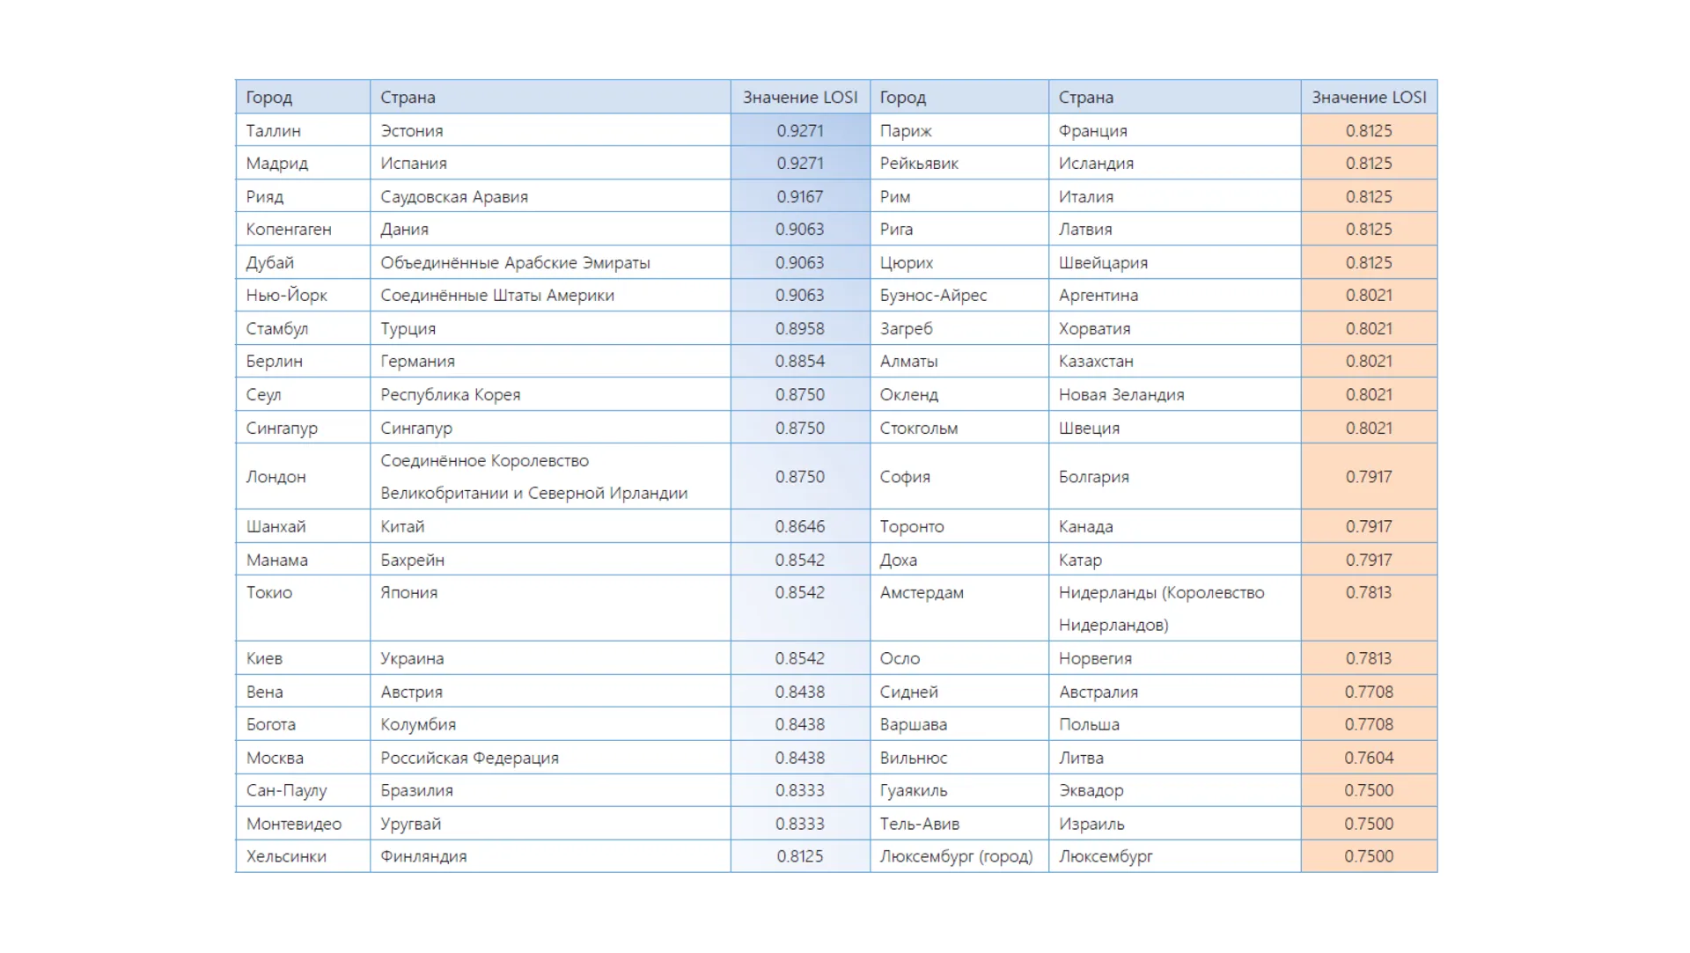This screenshot has width=1690, height=953.
Task: Select the Дания country cell
Action: 550,229
